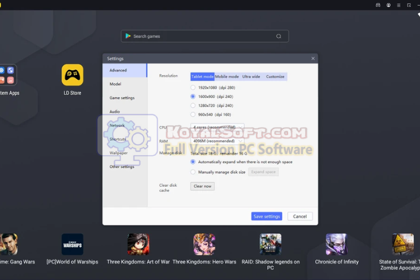The height and width of the screenshot is (280, 420).
Task: Open Model settings section
Action: (125, 84)
